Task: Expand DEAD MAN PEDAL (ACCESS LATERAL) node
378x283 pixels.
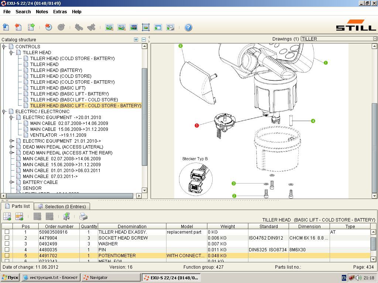Action: coord(11,147)
